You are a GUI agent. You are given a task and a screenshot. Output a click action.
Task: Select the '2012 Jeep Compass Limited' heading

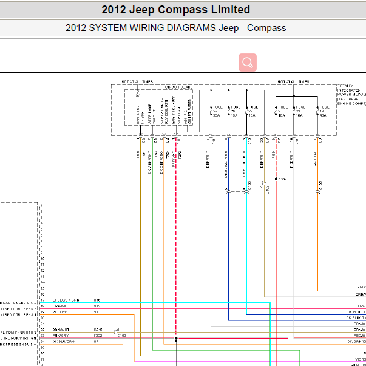tap(176, 10)
